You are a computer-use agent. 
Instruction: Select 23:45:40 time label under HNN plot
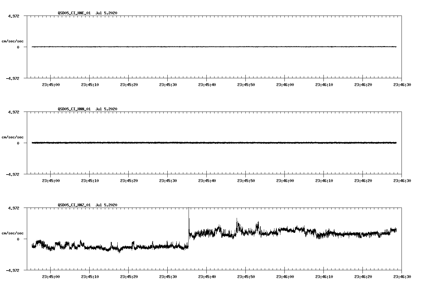(x=207, y=180)
